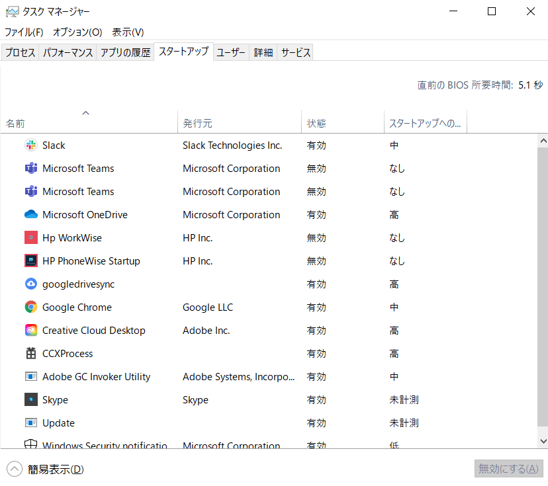This screenshot has width=548, height=486.
Task: Click the 未計測 impact in Skype row
Action: 404,400
